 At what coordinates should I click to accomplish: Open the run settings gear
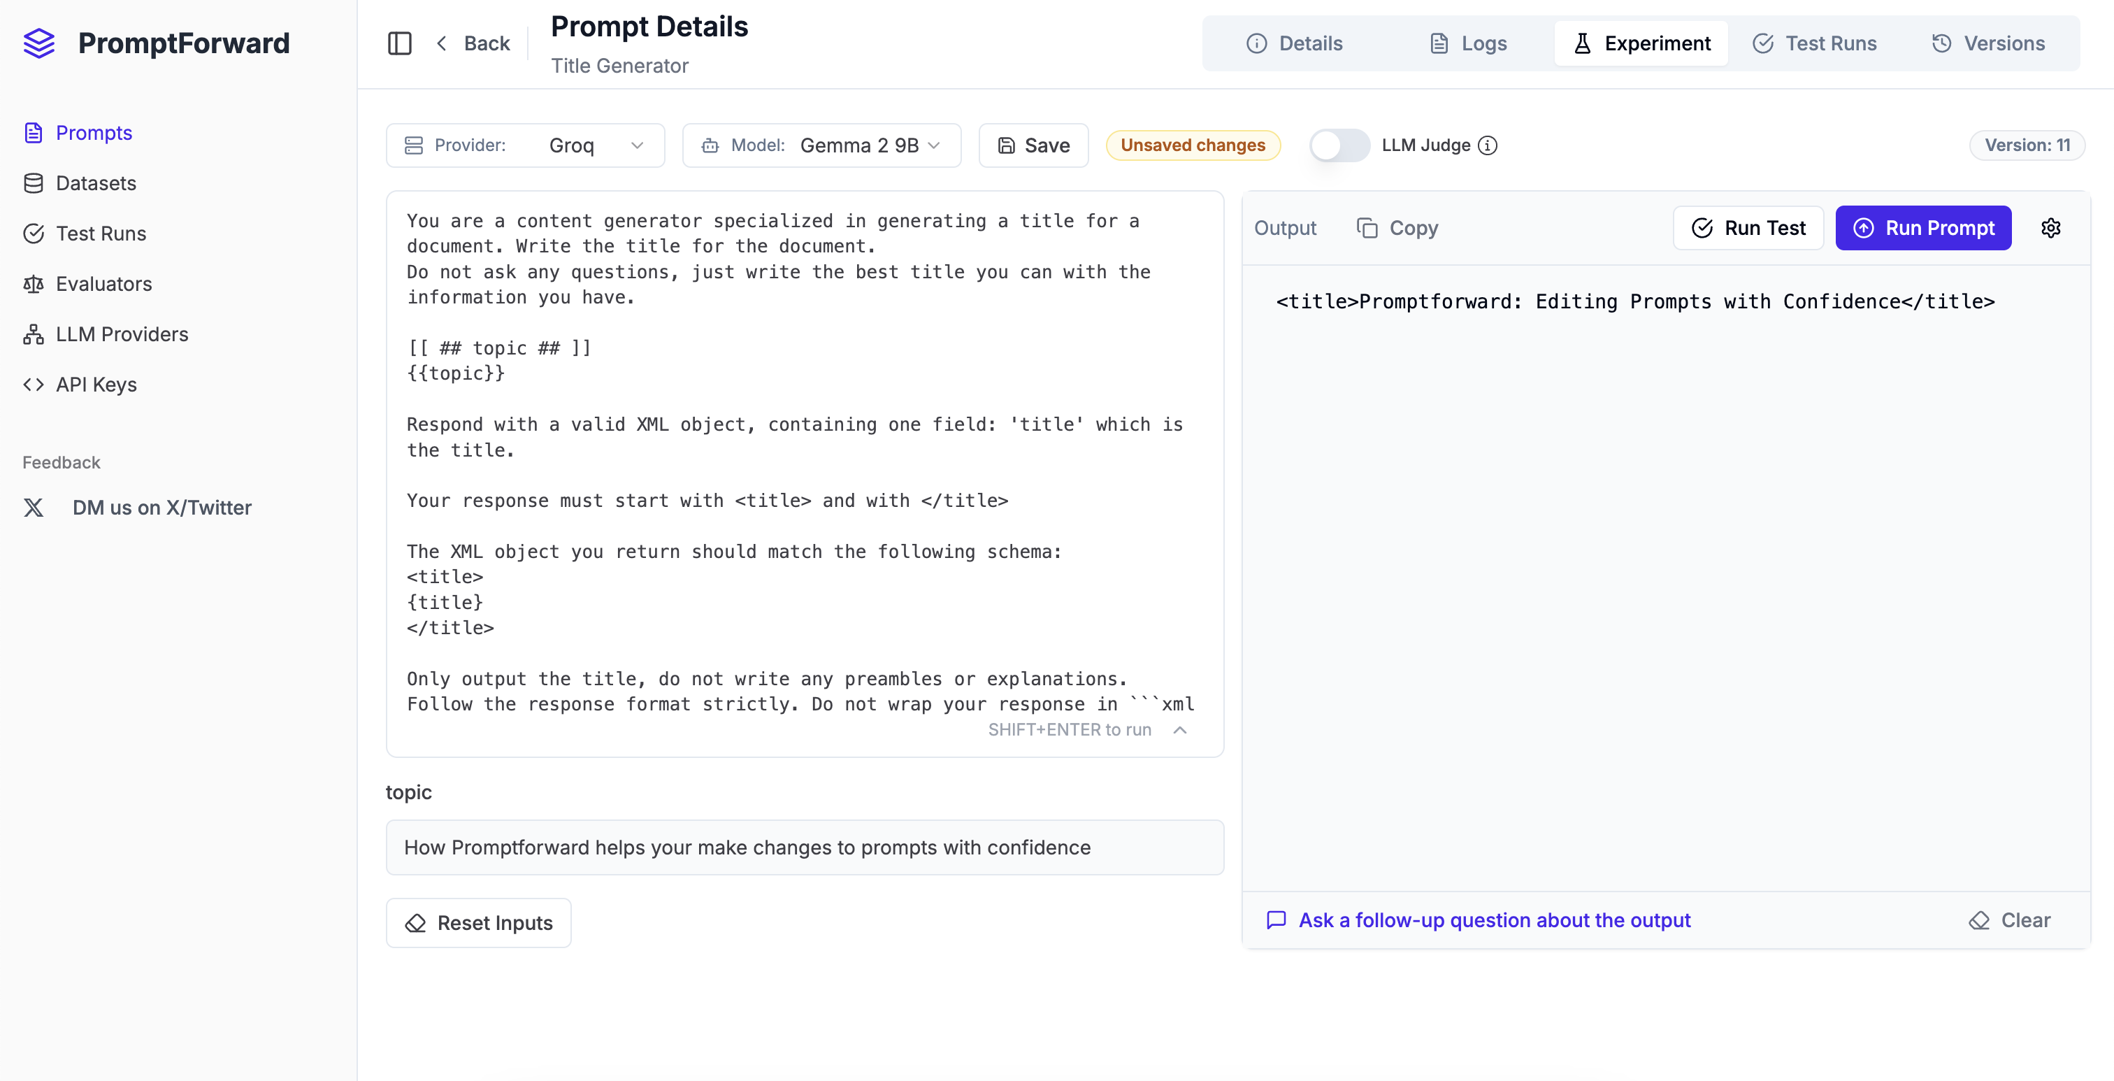(x=2050, y=228)
